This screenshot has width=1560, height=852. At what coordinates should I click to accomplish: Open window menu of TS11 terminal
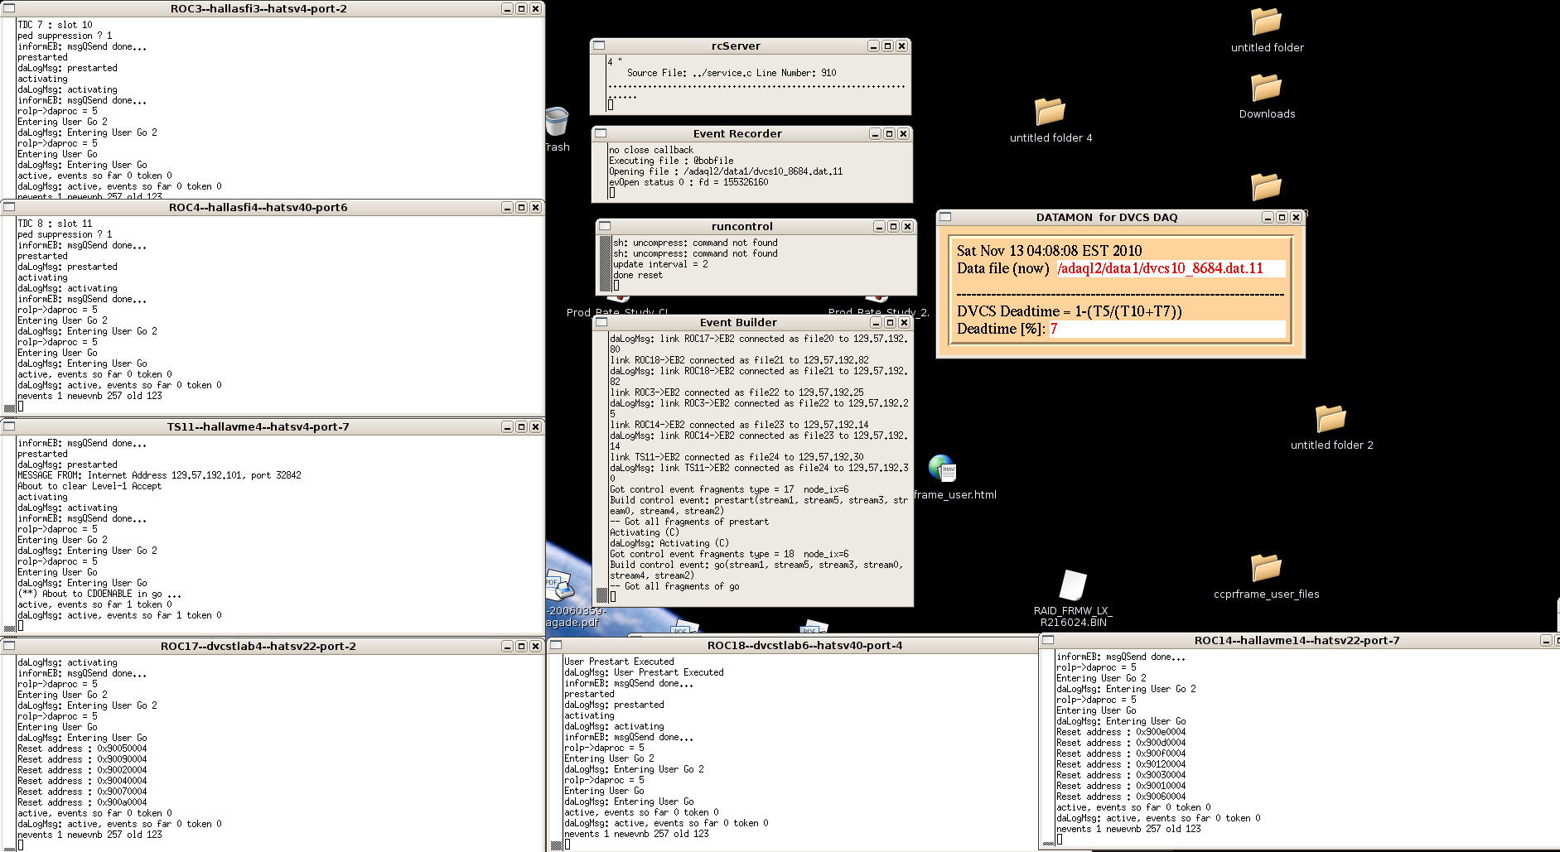[x=9, y=426]
